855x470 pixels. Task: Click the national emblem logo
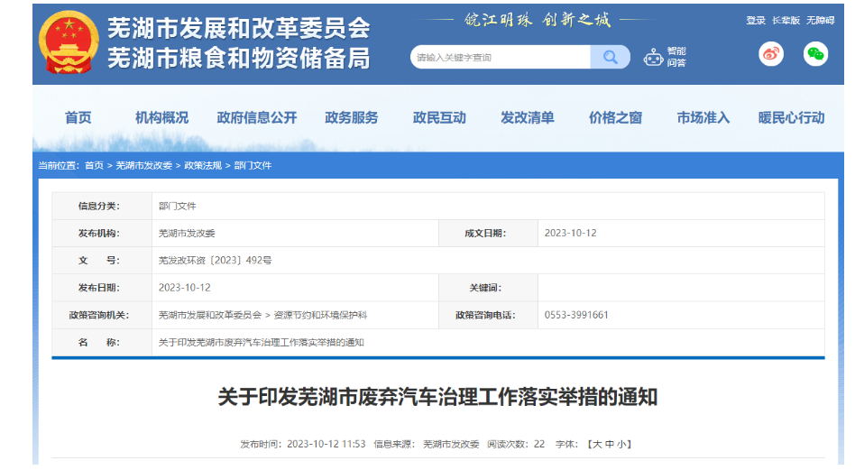(x=69, y=42)
